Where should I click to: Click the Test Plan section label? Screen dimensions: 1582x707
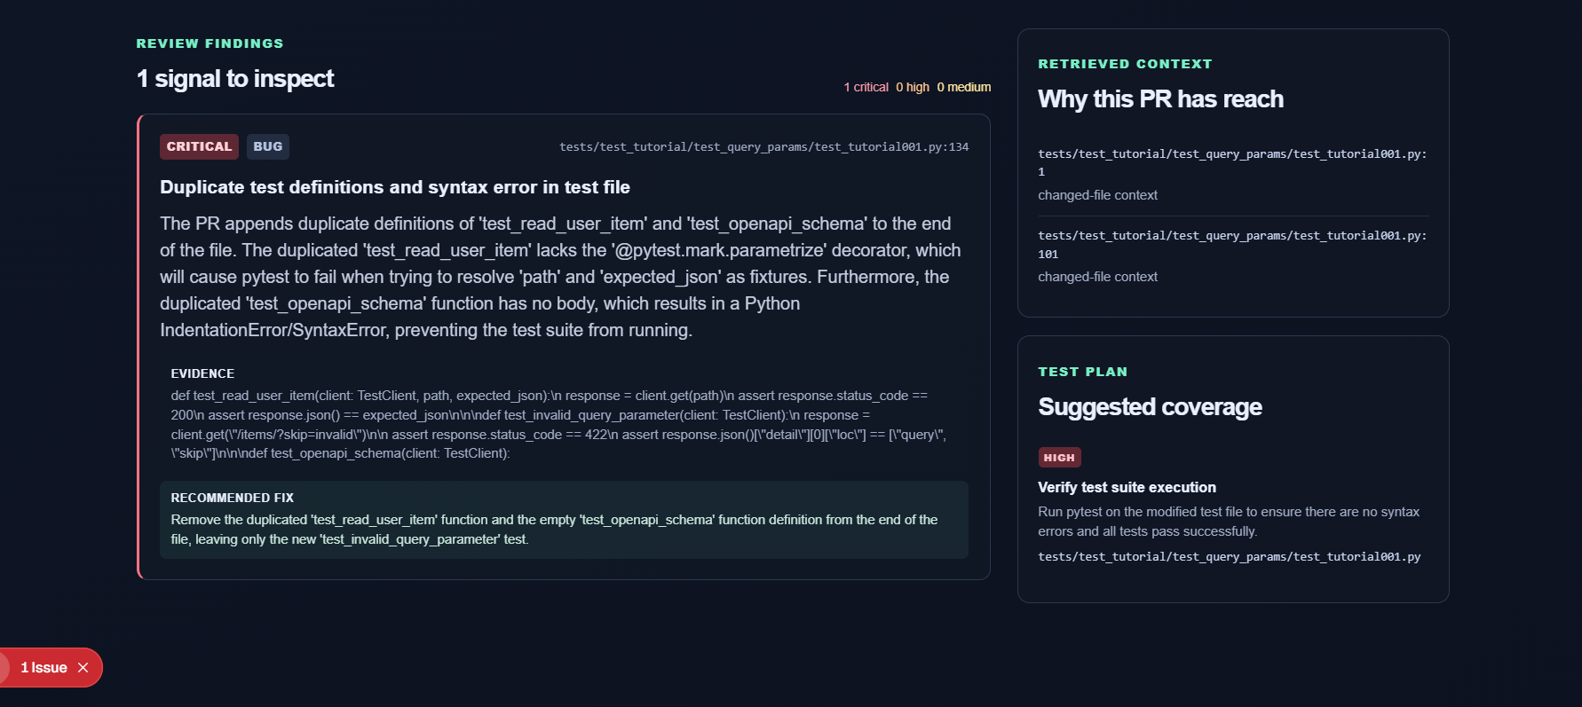[x=1082, y=372]
